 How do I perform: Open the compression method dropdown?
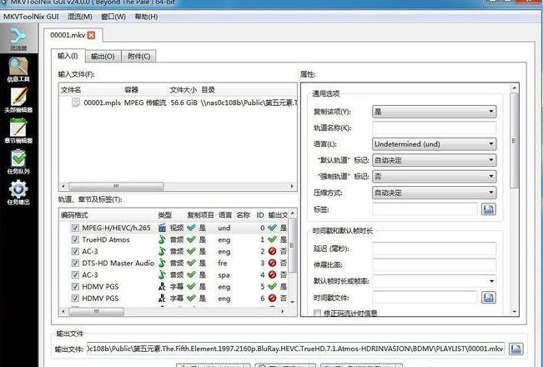(435, 193)
